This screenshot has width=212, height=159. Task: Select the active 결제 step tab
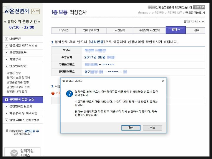[x=175, y=30]
